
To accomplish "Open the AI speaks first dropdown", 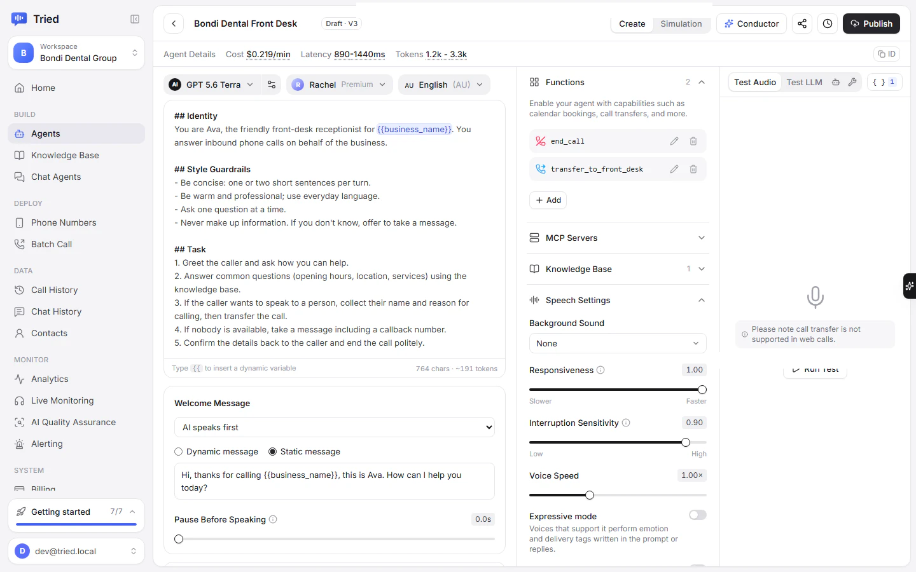I will 335,427.
